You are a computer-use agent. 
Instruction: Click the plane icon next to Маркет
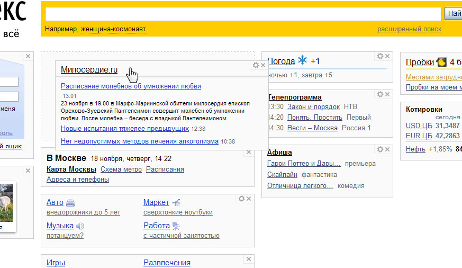tap(176, 202)
